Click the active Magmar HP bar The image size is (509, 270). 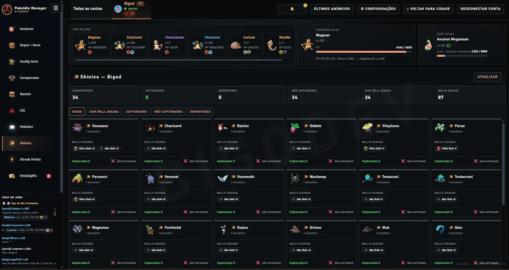coord(364,52)
